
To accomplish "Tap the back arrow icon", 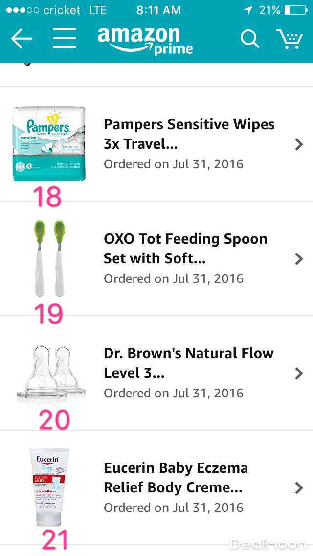I will [22, 39].
